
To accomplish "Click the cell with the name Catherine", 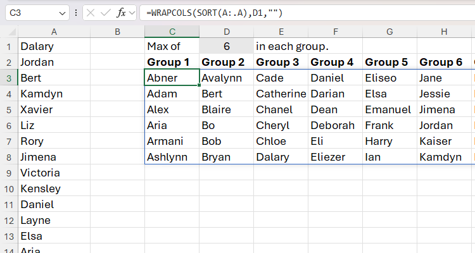I will pos(281,94).
